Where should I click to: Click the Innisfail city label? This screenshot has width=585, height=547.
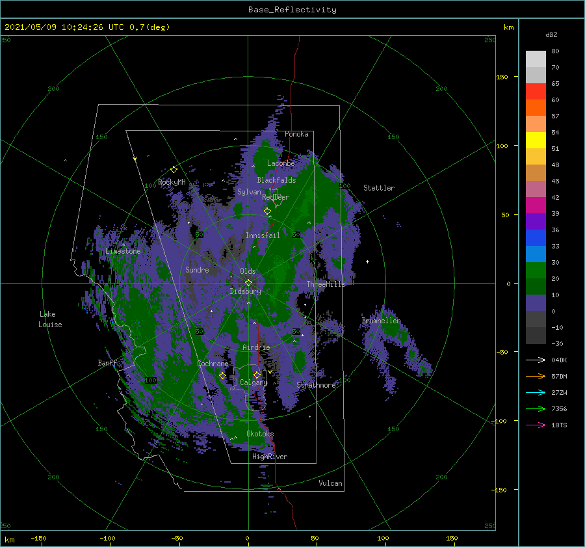[x=263, y=235]
